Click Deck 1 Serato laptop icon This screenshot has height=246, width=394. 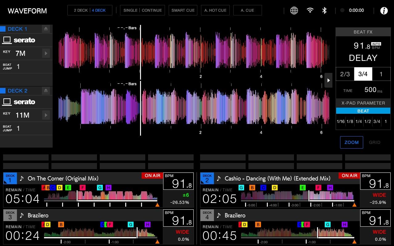7,40
